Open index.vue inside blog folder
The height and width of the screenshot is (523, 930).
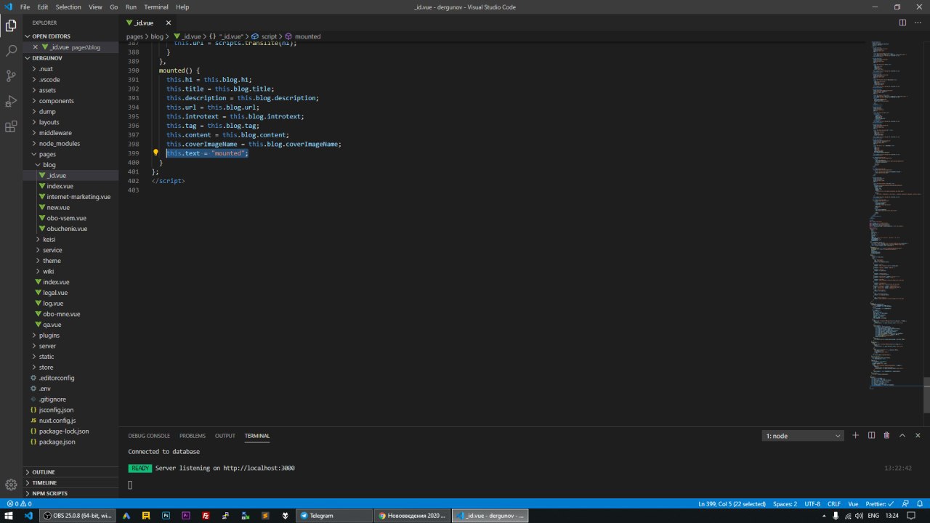click(x=70, y=186)
